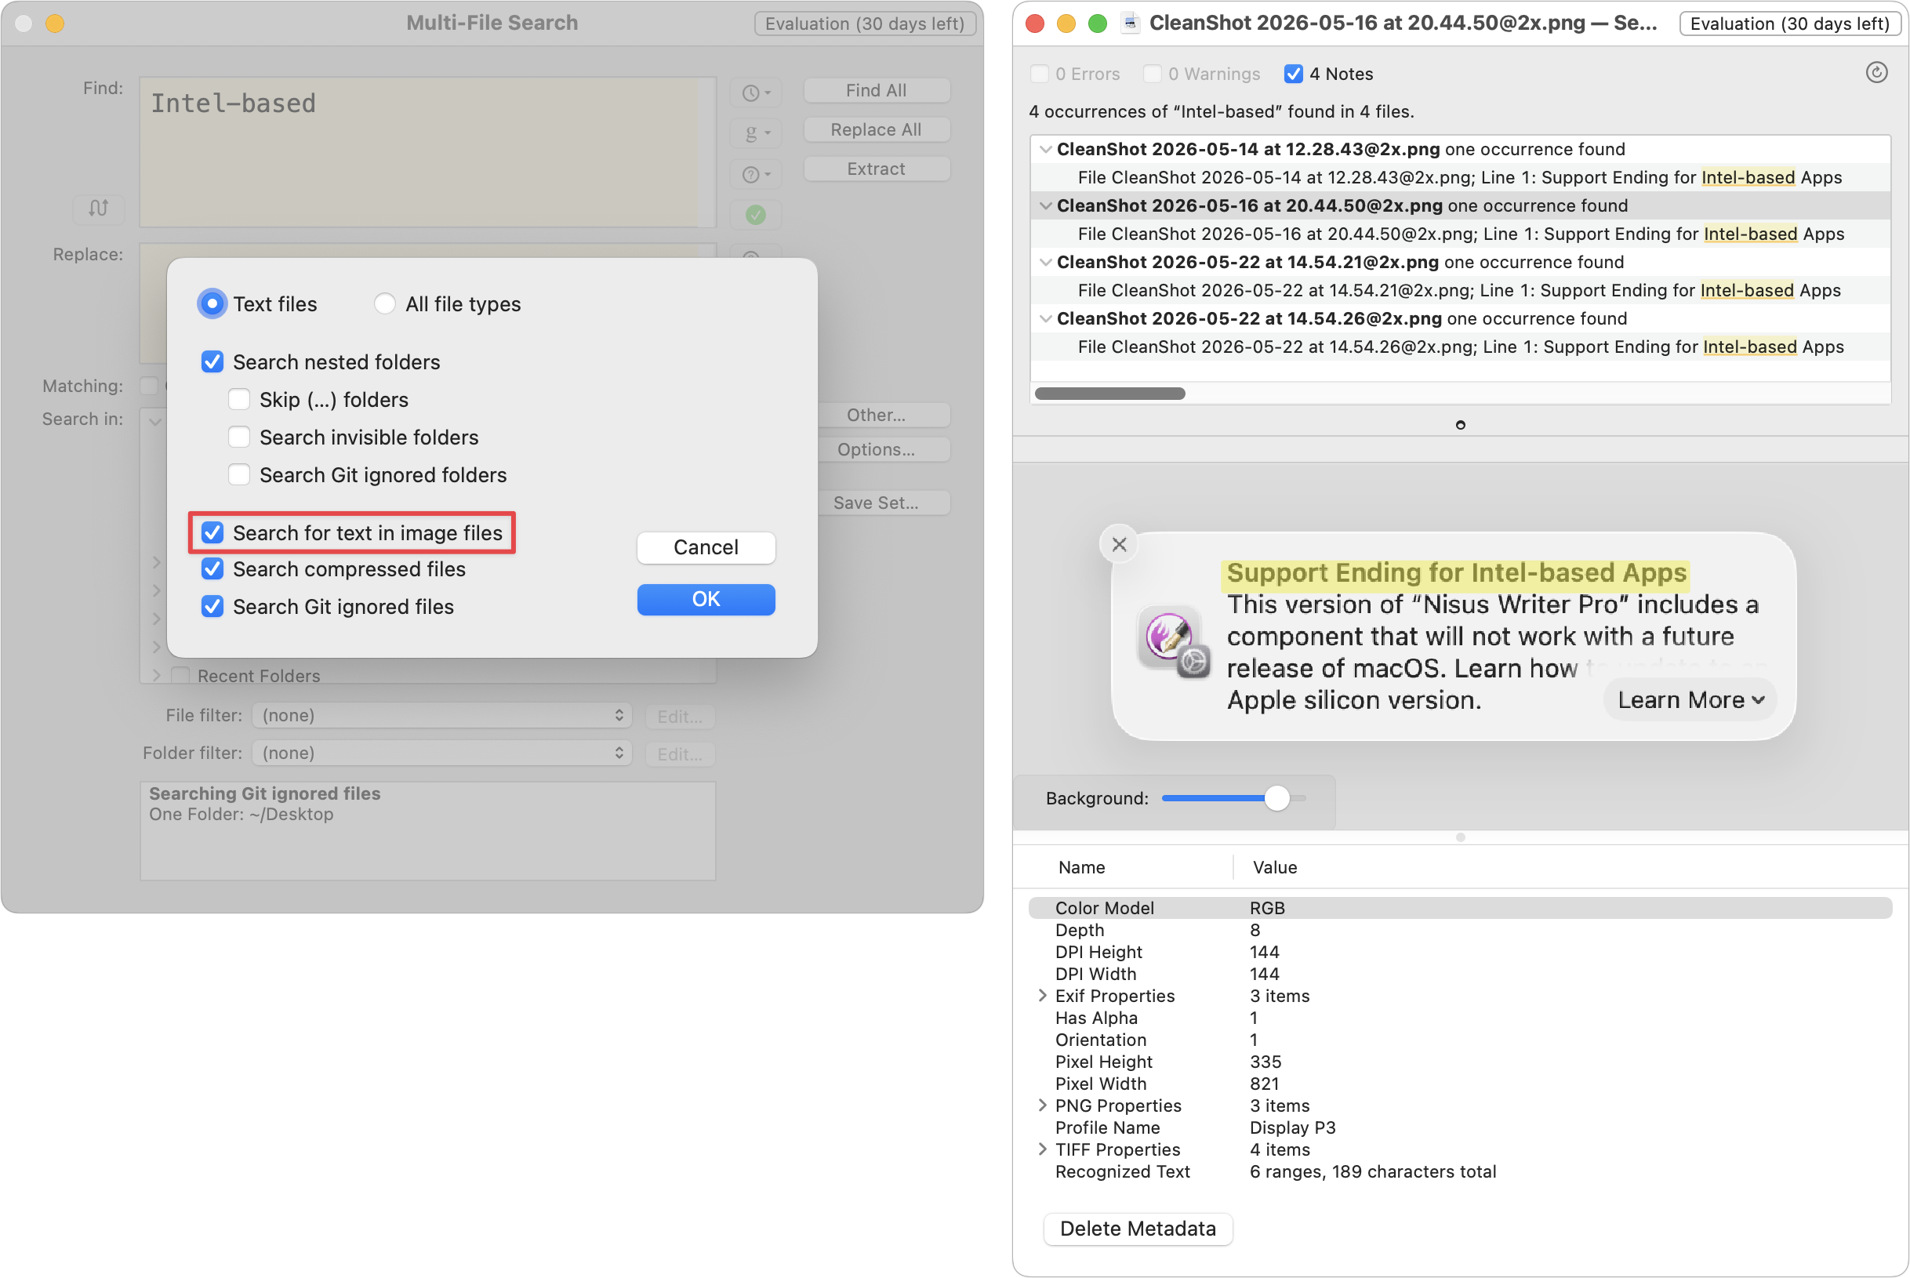1910x1278 pixels.
Task: Uncheck Search compressed files
Action: (x=212, y=569)
